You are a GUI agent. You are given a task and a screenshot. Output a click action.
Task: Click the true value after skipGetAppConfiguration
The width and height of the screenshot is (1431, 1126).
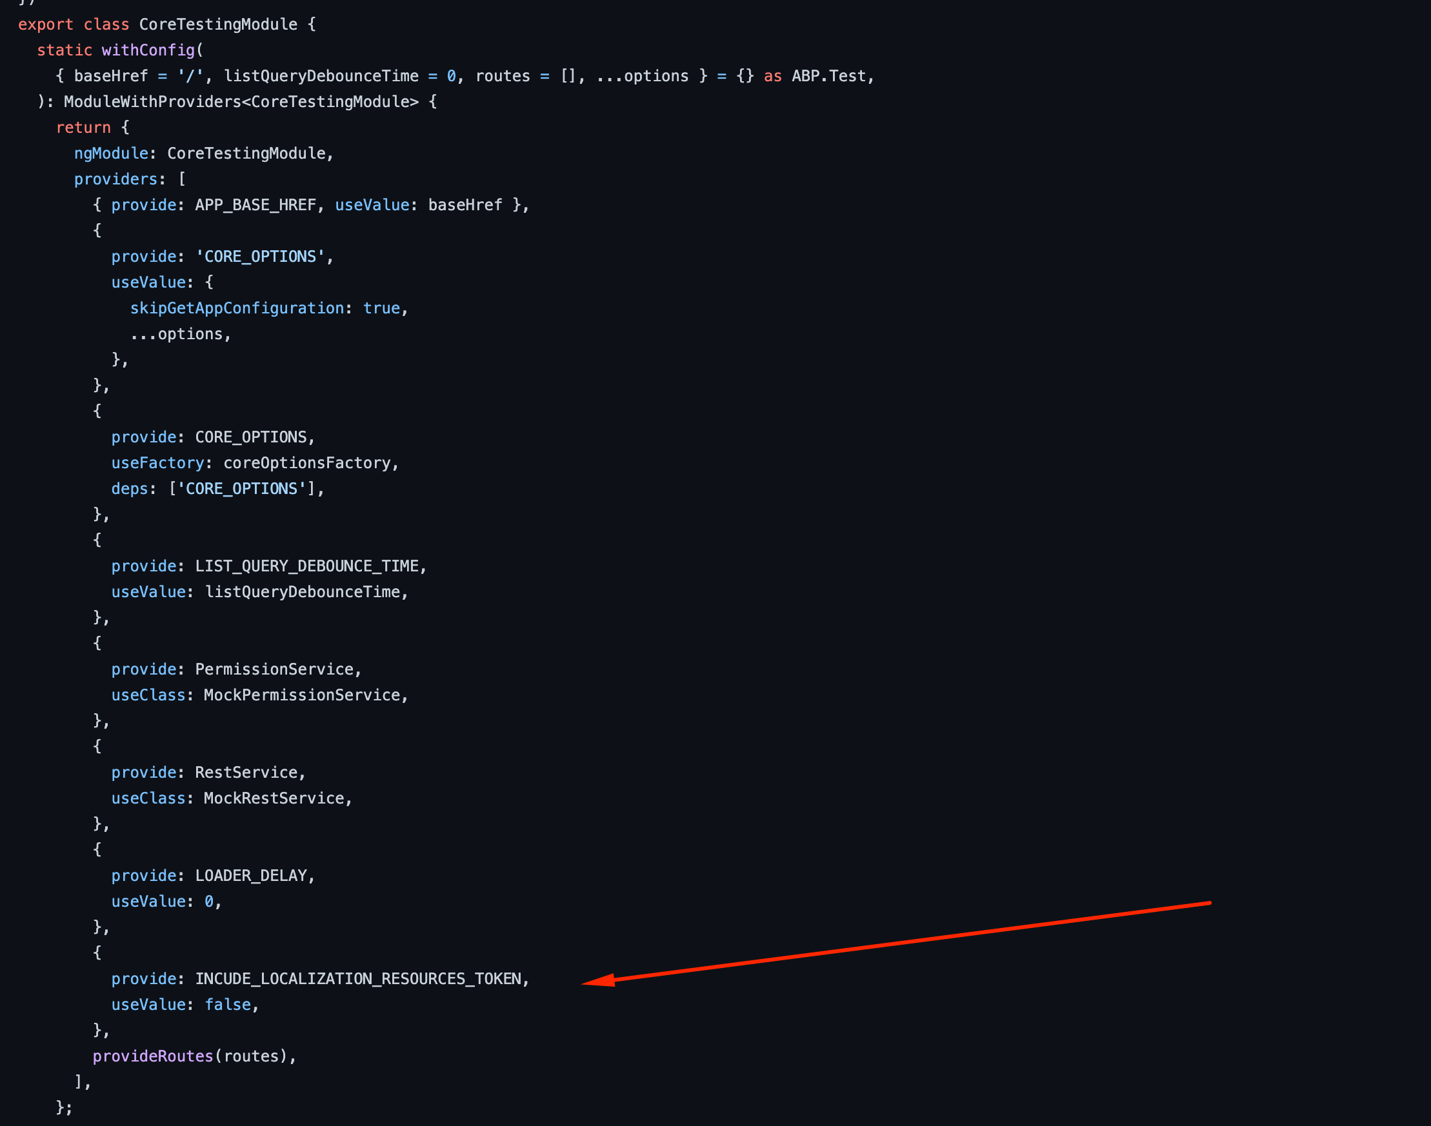(x=382, y=308)
